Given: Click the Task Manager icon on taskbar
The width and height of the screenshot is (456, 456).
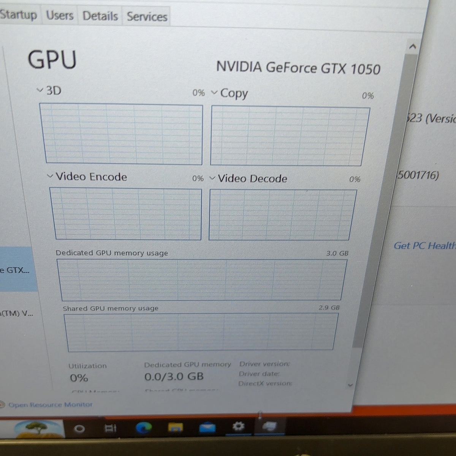Looking at the screenshot, I should pos(269,426).
